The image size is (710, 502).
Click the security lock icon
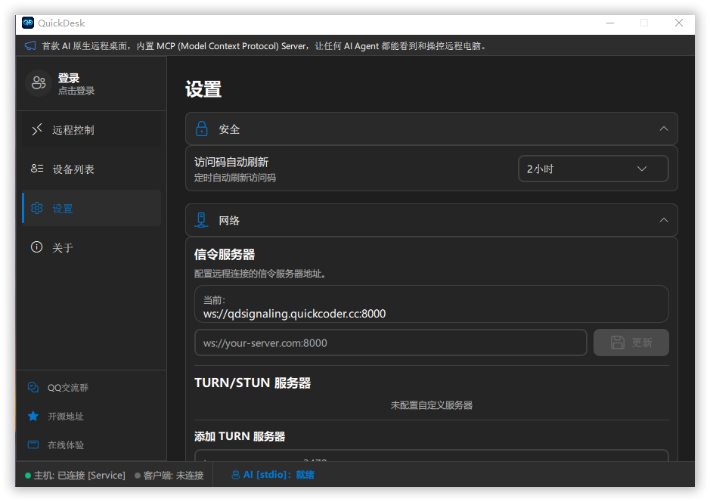201,129
